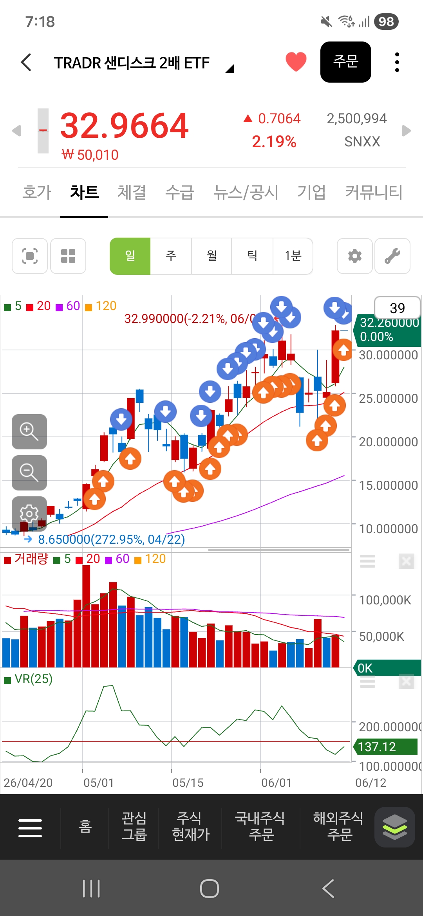The height and width of the screenshot is (916, 423).
Task: Tap the 거래량 volume legend label
Action: pos(26,559)
